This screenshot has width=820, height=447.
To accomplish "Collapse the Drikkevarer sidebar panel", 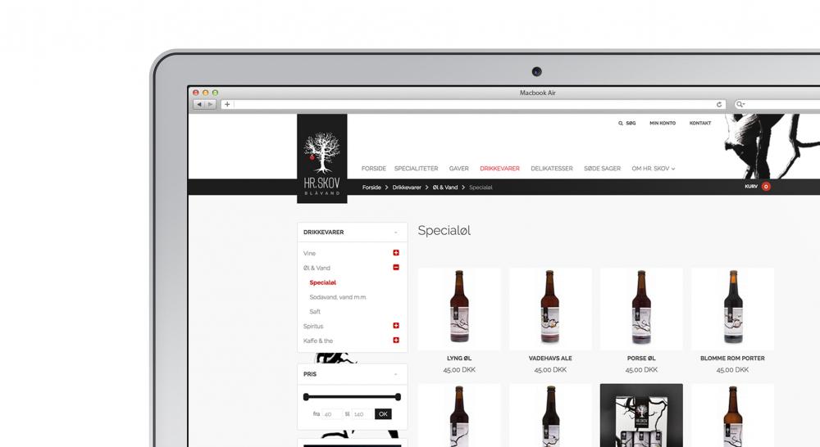I will [x=395, y=233].
